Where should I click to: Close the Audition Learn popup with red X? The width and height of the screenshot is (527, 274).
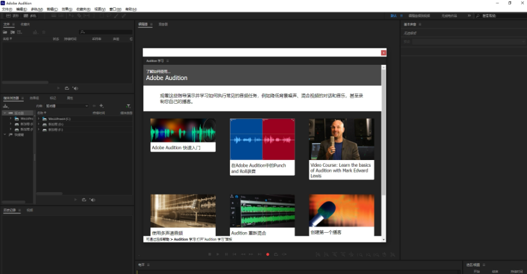383,53
